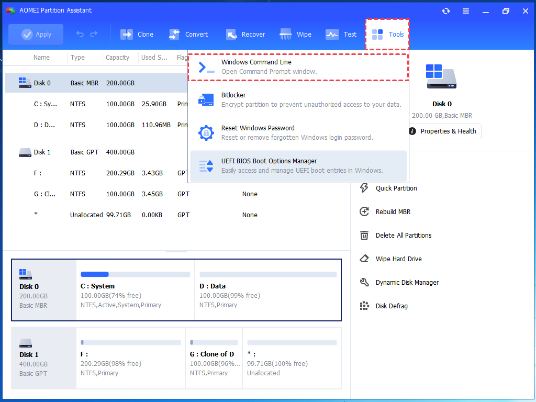Click the Clone toolbar icon
The width and height of the screenshot is (536, 402).
coord(127,35)
